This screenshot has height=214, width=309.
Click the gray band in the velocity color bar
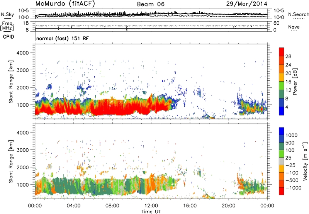[282, 161]
